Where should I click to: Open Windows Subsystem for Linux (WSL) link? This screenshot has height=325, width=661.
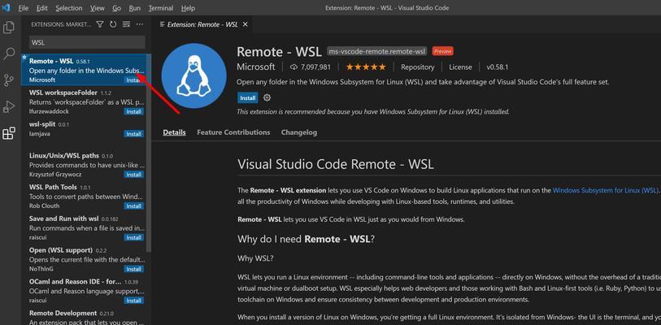(x=605, y=190)
